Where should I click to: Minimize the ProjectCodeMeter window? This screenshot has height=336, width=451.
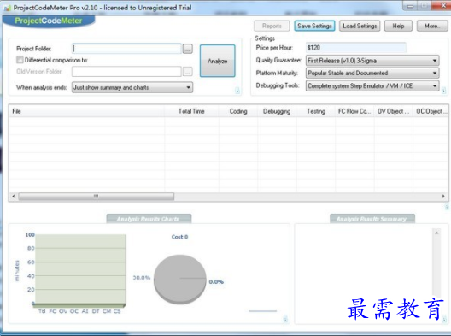click(x=410, y=6)
